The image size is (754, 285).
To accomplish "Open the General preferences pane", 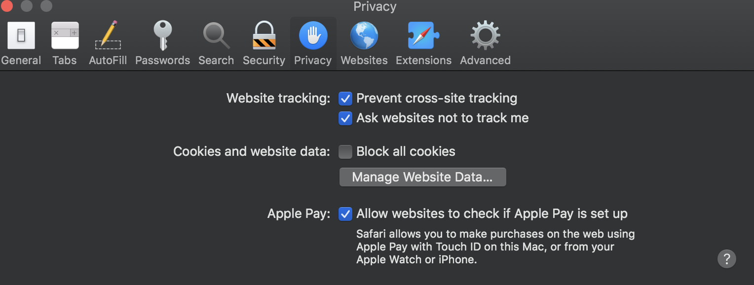I will [x=21, y=36].
